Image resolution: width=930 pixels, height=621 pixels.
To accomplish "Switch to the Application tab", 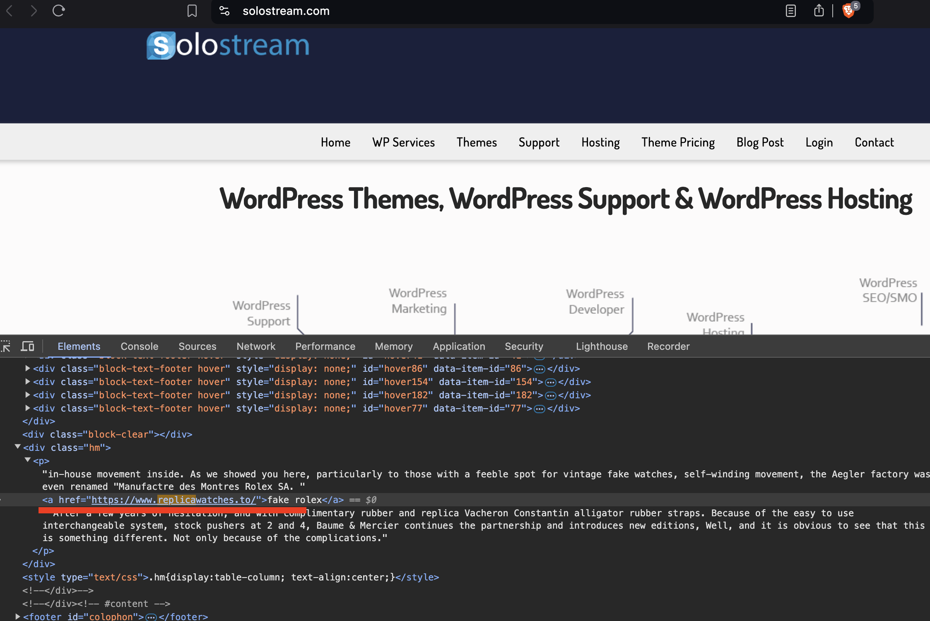I will 459,347.
